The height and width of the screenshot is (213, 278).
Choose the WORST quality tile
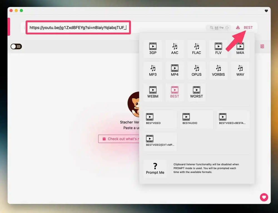tap(197, 92)
